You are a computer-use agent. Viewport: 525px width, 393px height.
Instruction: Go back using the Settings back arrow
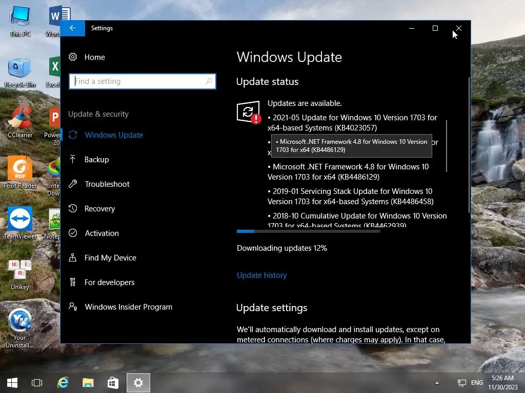coord(73,28)
